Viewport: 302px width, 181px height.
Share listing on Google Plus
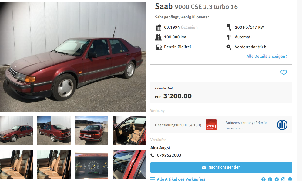click(270, 179)
